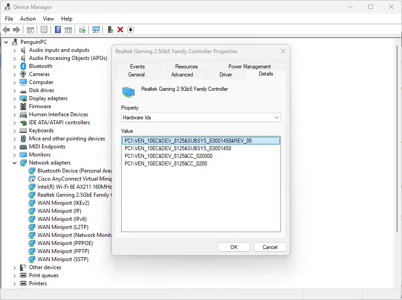Select Mice and other pointing devices icon
The width and height of the screenshot is (402, 300).
(x=23, y=139)
